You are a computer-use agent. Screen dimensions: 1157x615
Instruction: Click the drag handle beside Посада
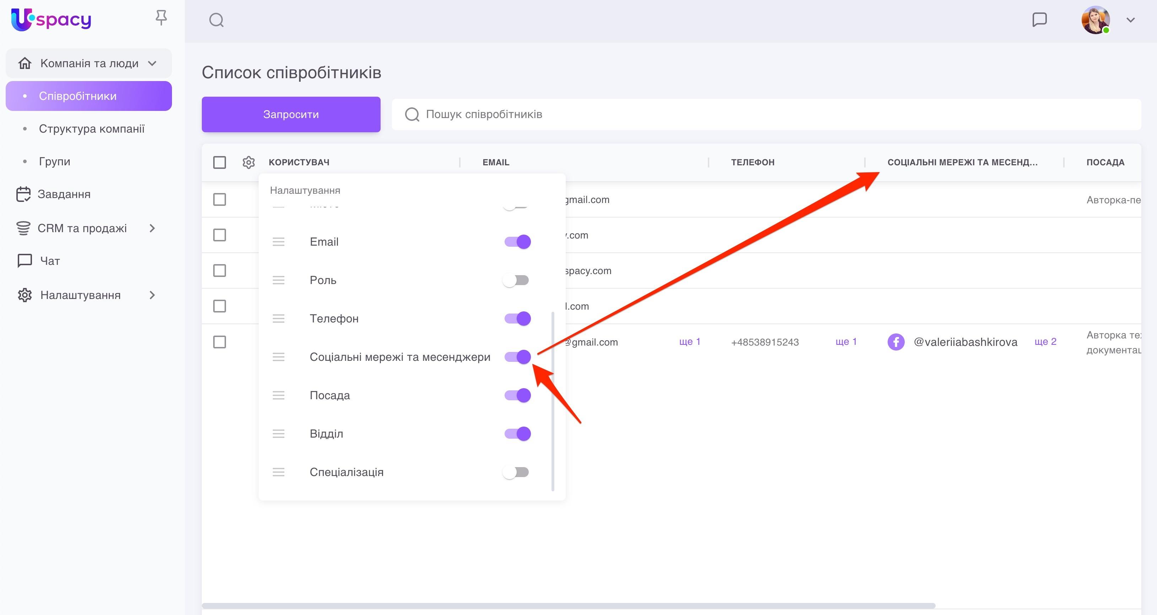click(x=279, y=395)
